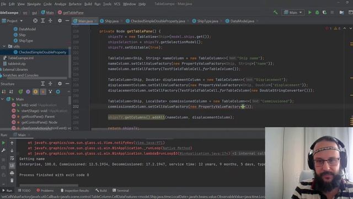Image resolution: width=353 pixels, height=199 pixels.
Task: Open the Refactor menu
Action: [x=75, y=4]
